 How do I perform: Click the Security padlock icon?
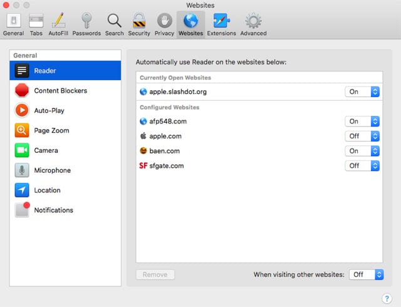click(x=139, y=24)
